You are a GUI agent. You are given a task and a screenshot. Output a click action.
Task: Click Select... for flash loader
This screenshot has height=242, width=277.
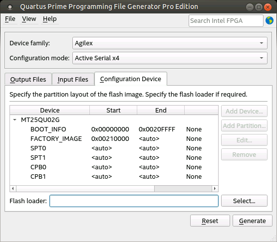[x=244, y=201]
